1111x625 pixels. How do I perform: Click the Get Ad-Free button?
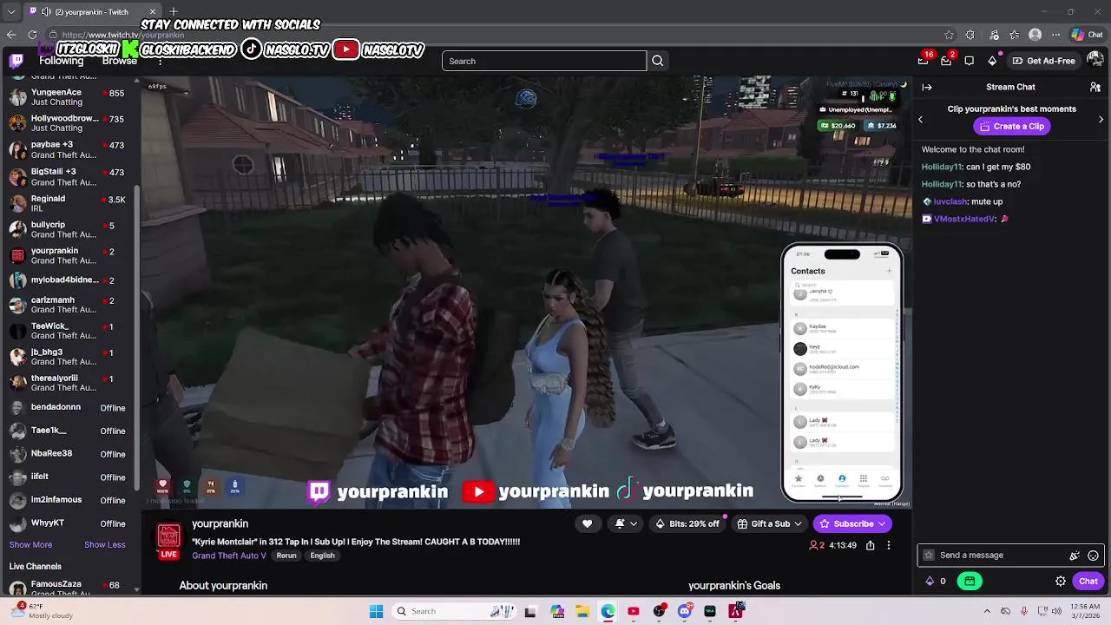(1043, 61)
